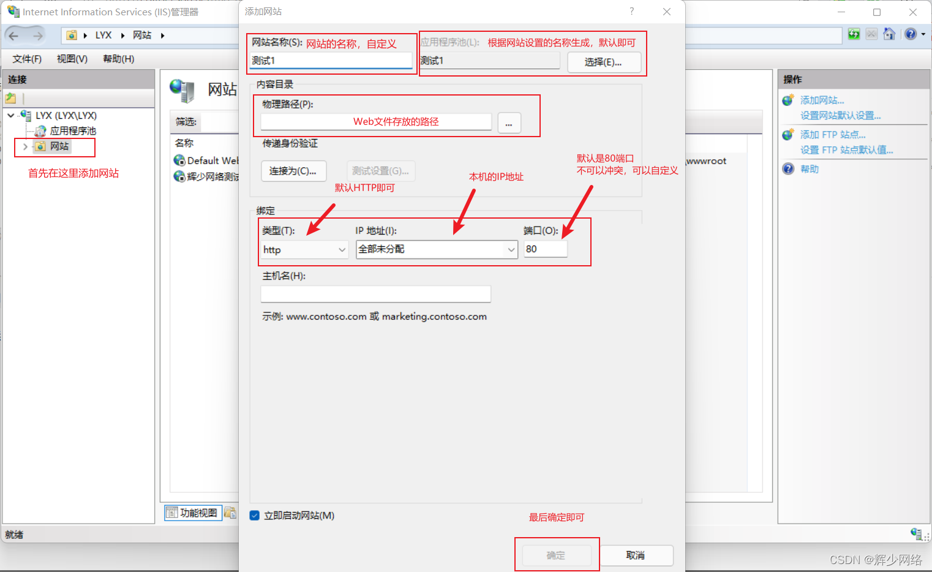Click the content view icon beside 功能视图
The width and height of the screenshot is (932, 572).
point(230,513)
